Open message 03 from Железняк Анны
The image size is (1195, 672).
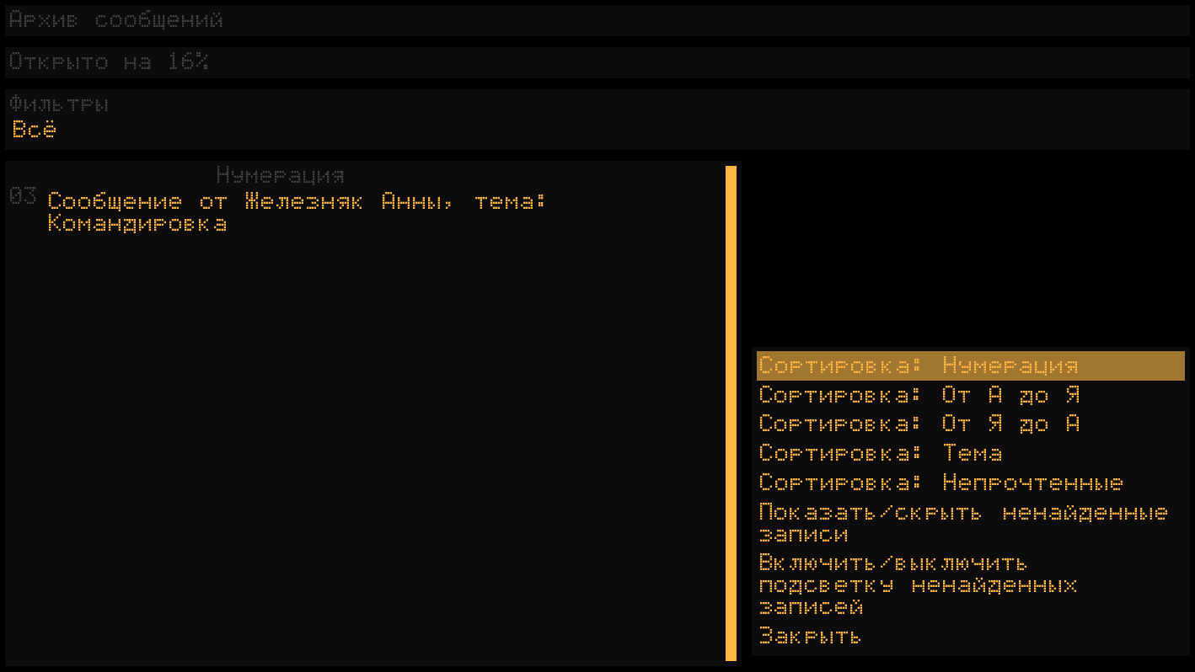[298, 213]
